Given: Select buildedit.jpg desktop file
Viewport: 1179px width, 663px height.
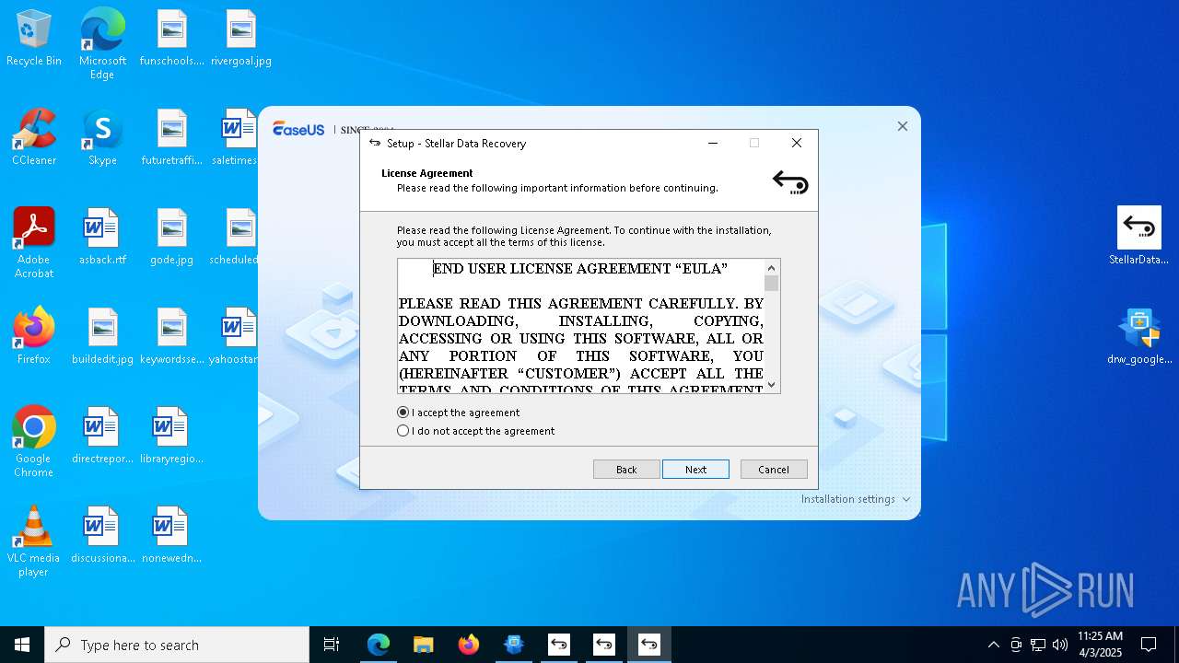Looking at the screenshot, I should pos(102,337).
